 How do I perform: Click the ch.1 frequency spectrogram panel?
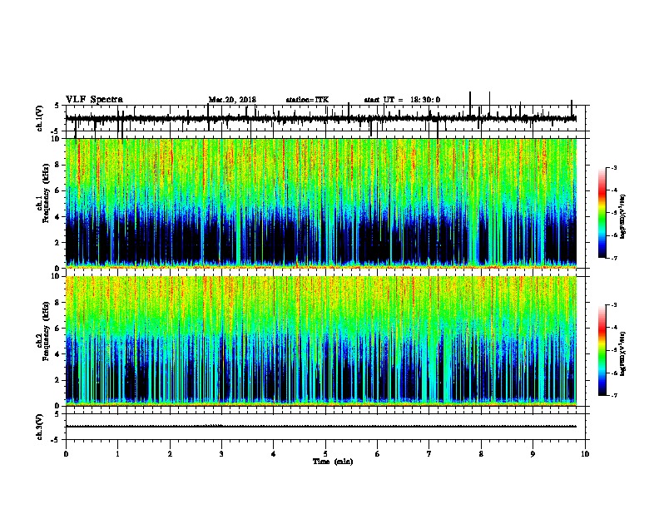click(x=320, y=203)
